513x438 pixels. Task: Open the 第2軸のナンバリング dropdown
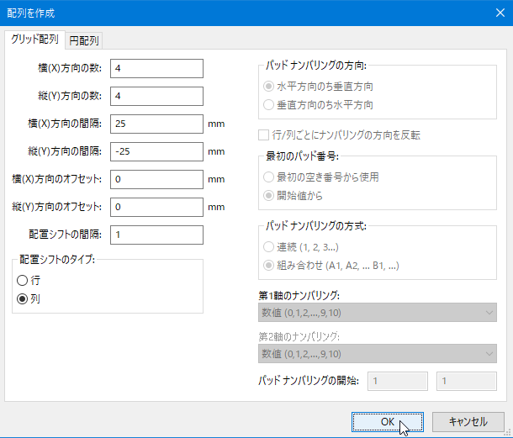378,354
